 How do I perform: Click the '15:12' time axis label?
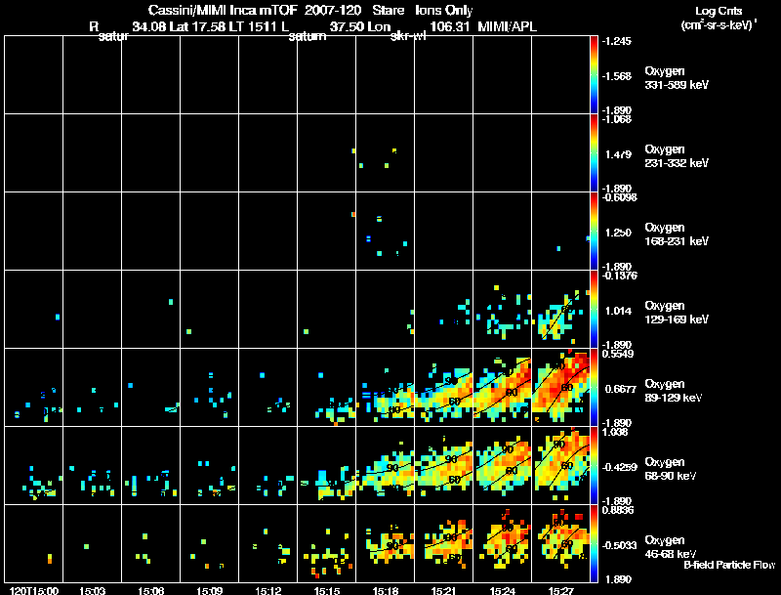(x=267, y=590)
